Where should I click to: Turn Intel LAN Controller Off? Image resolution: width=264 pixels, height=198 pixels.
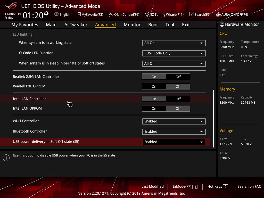(x=178, y=99)
